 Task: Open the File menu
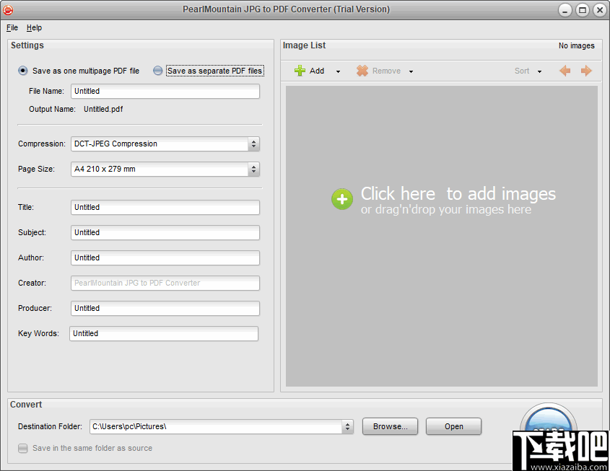click(12, 27)
